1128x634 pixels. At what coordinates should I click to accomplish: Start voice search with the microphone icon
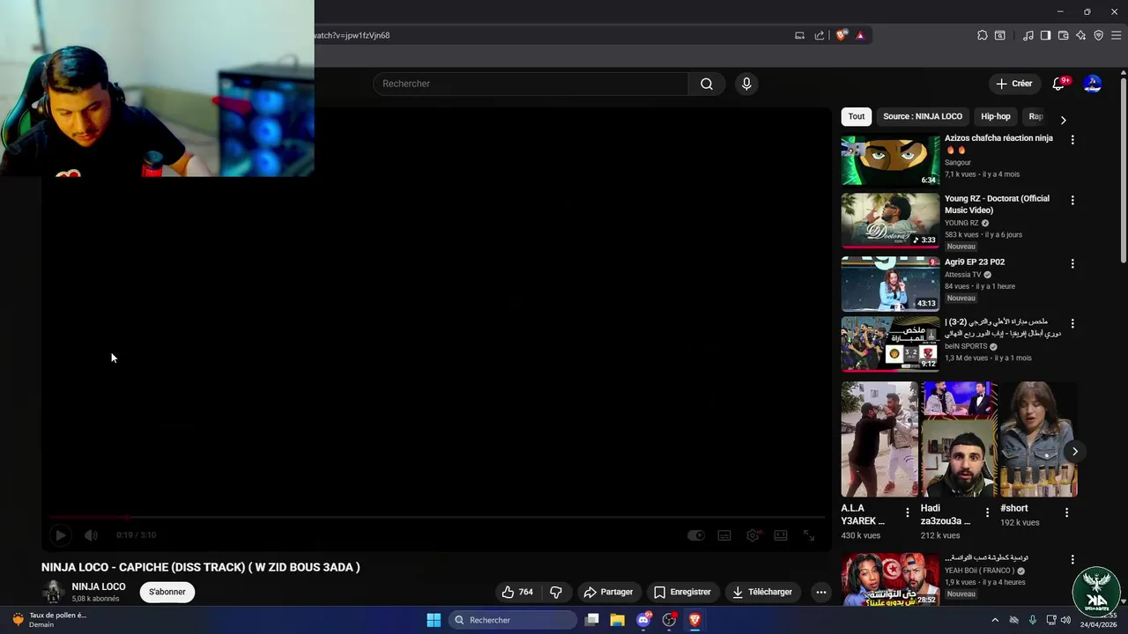click(746, 84)
